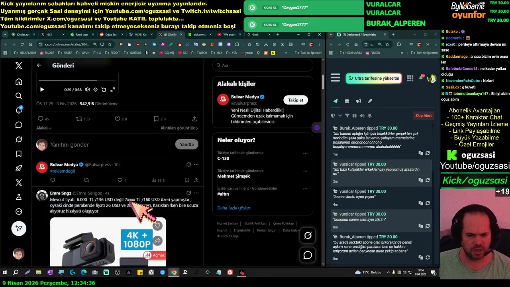This screenshot has width=510, height=287.
Task: Open Premium rocket icon in X sidebar
Action: tap(19, 168)
